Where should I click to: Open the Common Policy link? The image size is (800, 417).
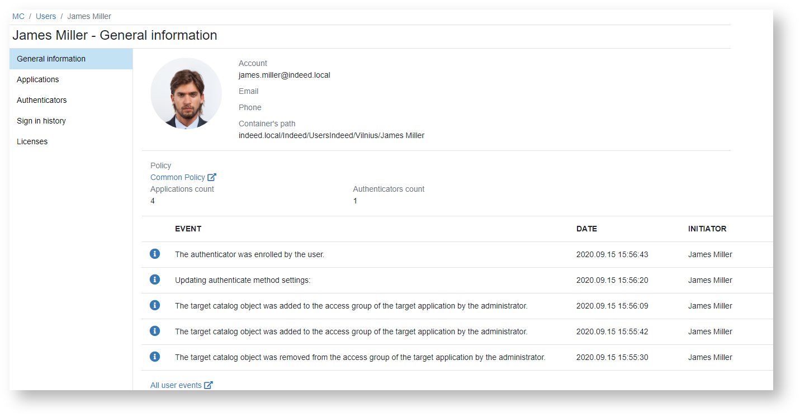coord(177,177)
